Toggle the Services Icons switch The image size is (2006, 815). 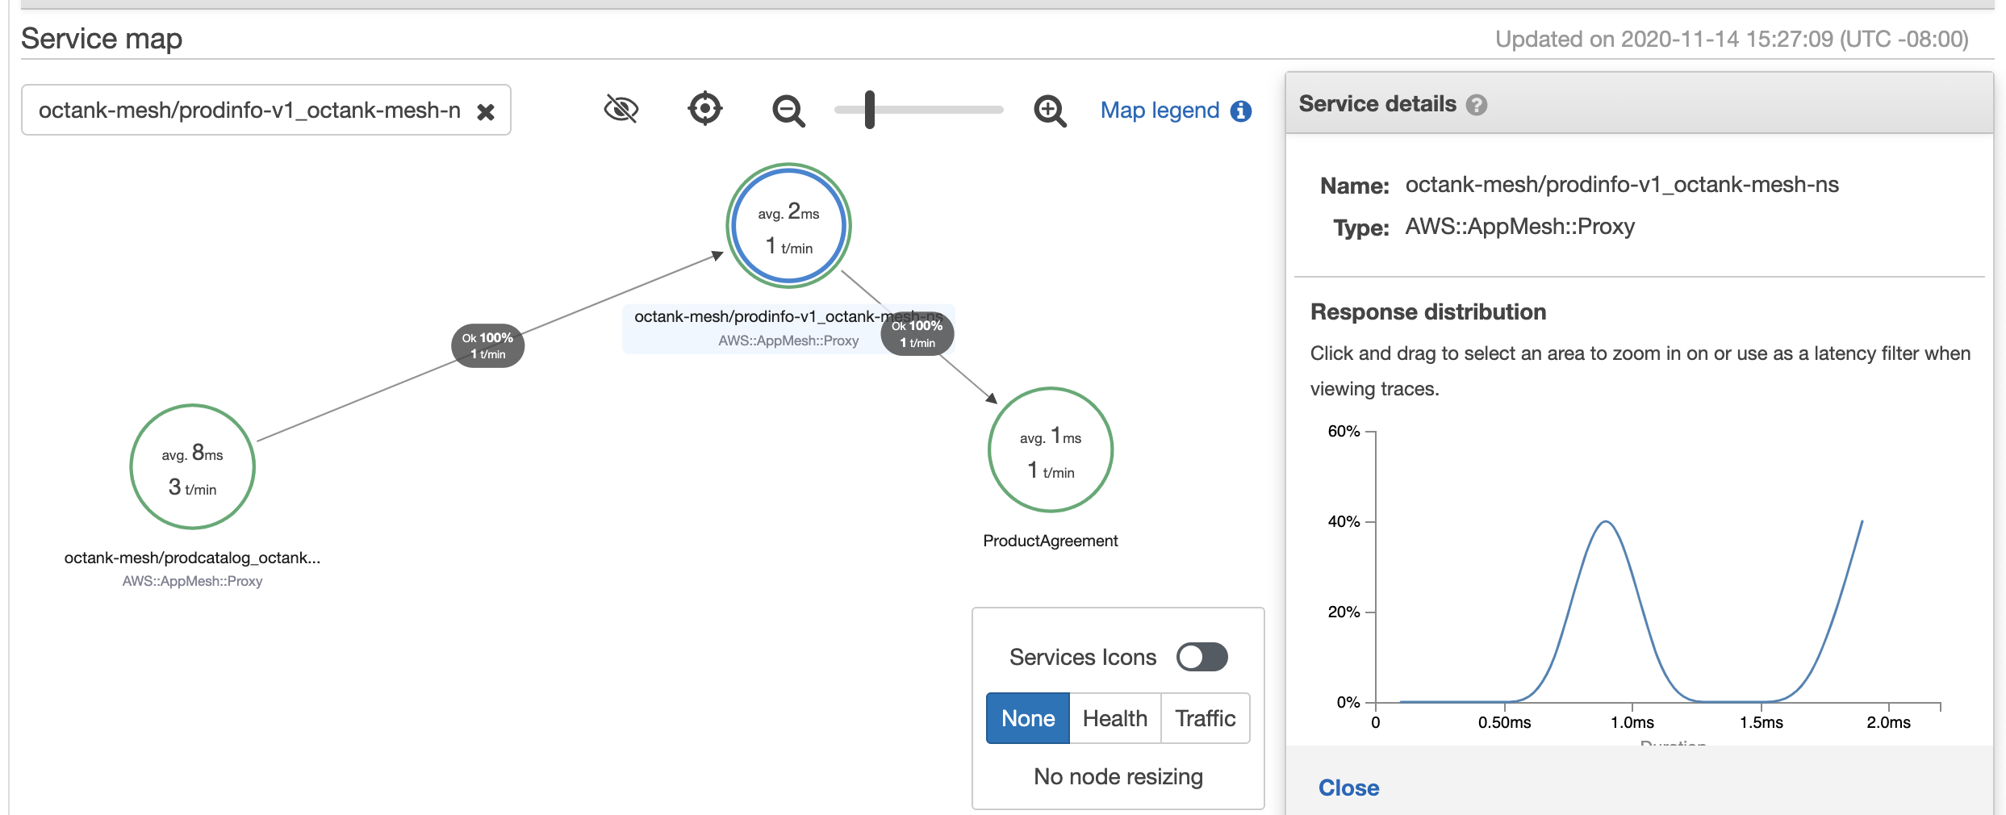coord(1202,657)
